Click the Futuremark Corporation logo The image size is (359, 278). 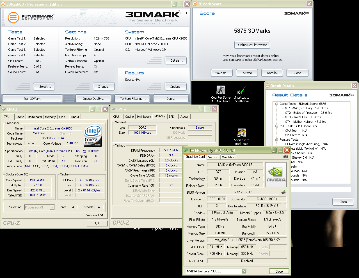coord(31,17)
